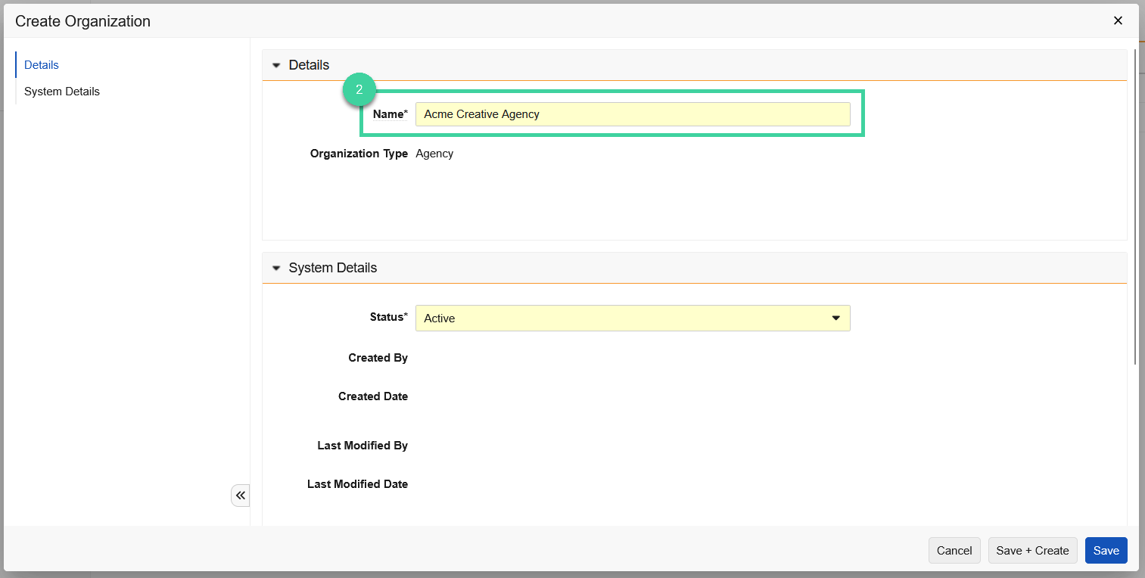This screenshot has height=578, width=1145.
Task: Click the Save + Create button
Action: click(x=1032, y=550)
